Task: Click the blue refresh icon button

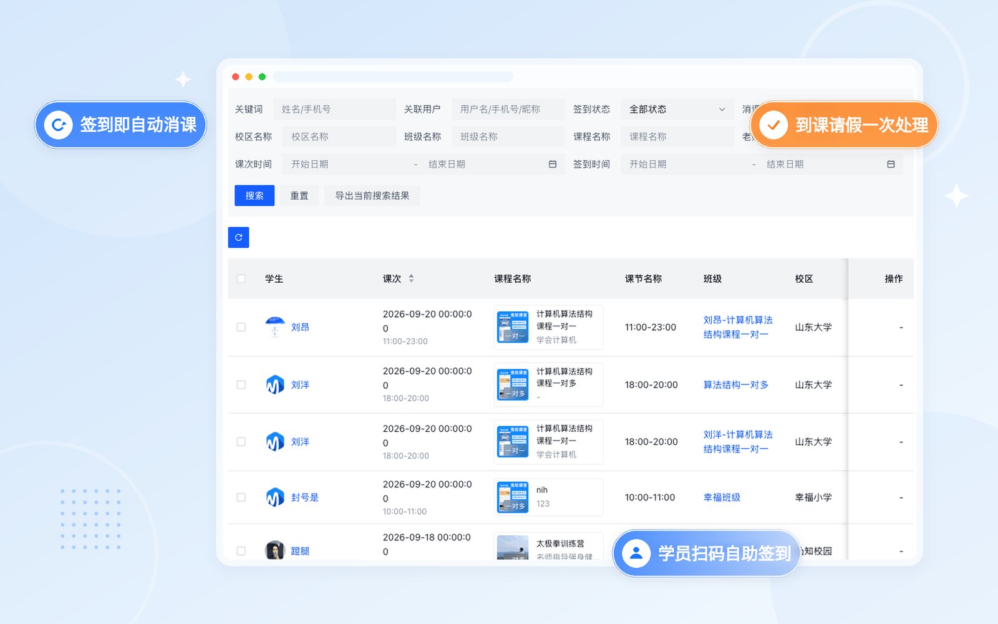Action: tap(238, 237)
